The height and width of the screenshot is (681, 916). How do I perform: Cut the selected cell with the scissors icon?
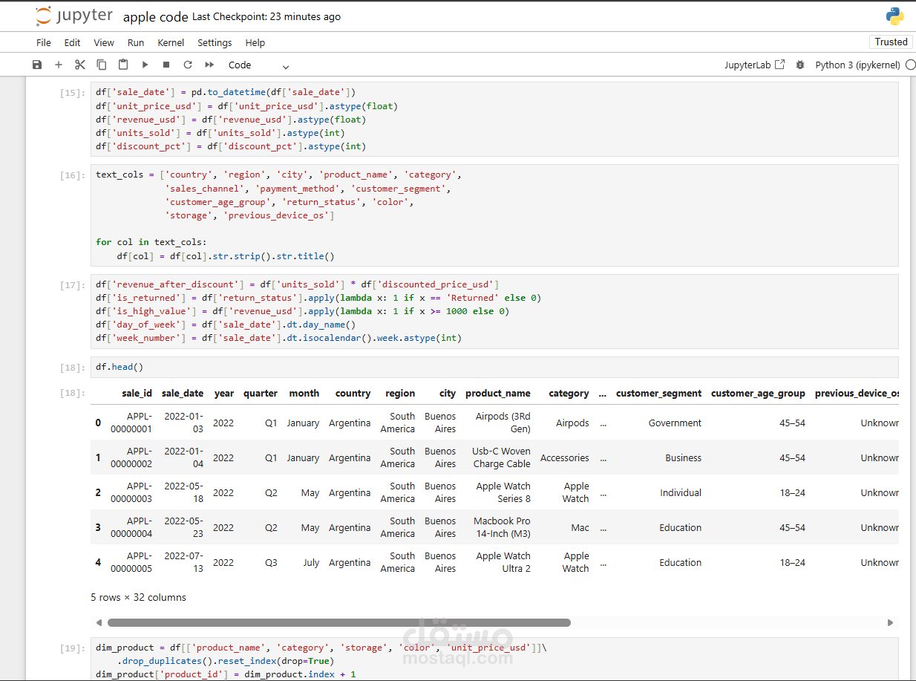[x=80, y=65]
